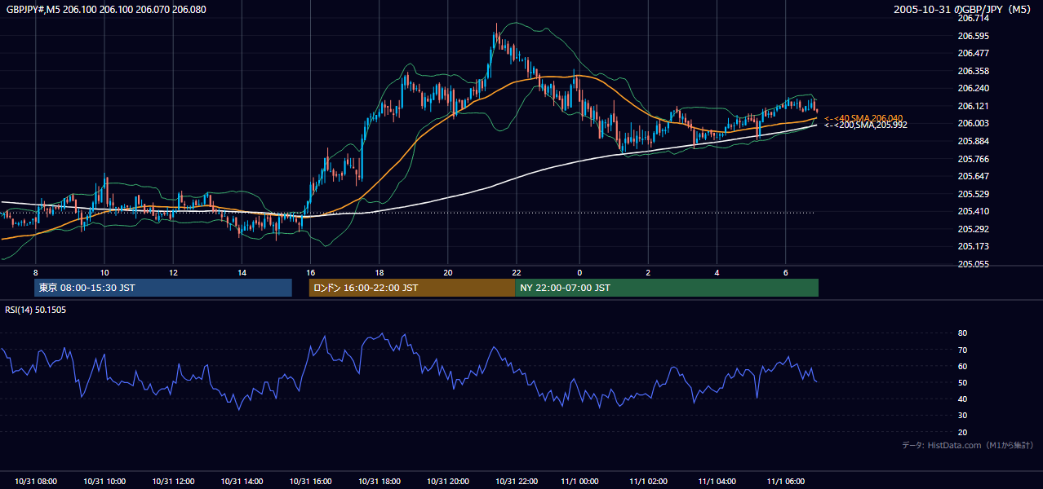
Task: Click hour label 4 under the price chart
Action: [717, 272]
